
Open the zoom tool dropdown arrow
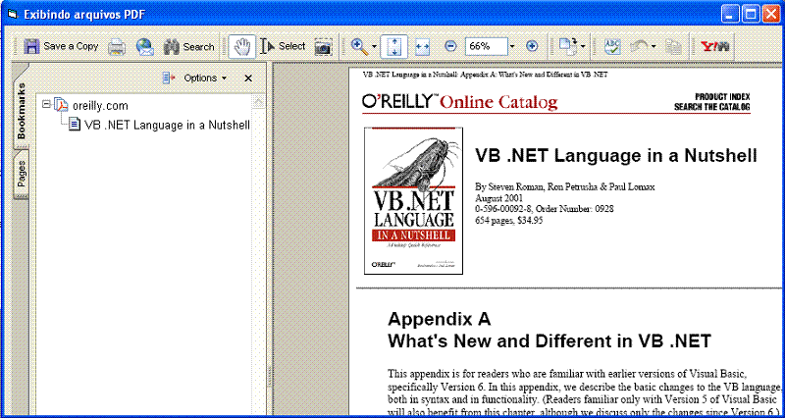pyautogui.click(x=374, y=47)
